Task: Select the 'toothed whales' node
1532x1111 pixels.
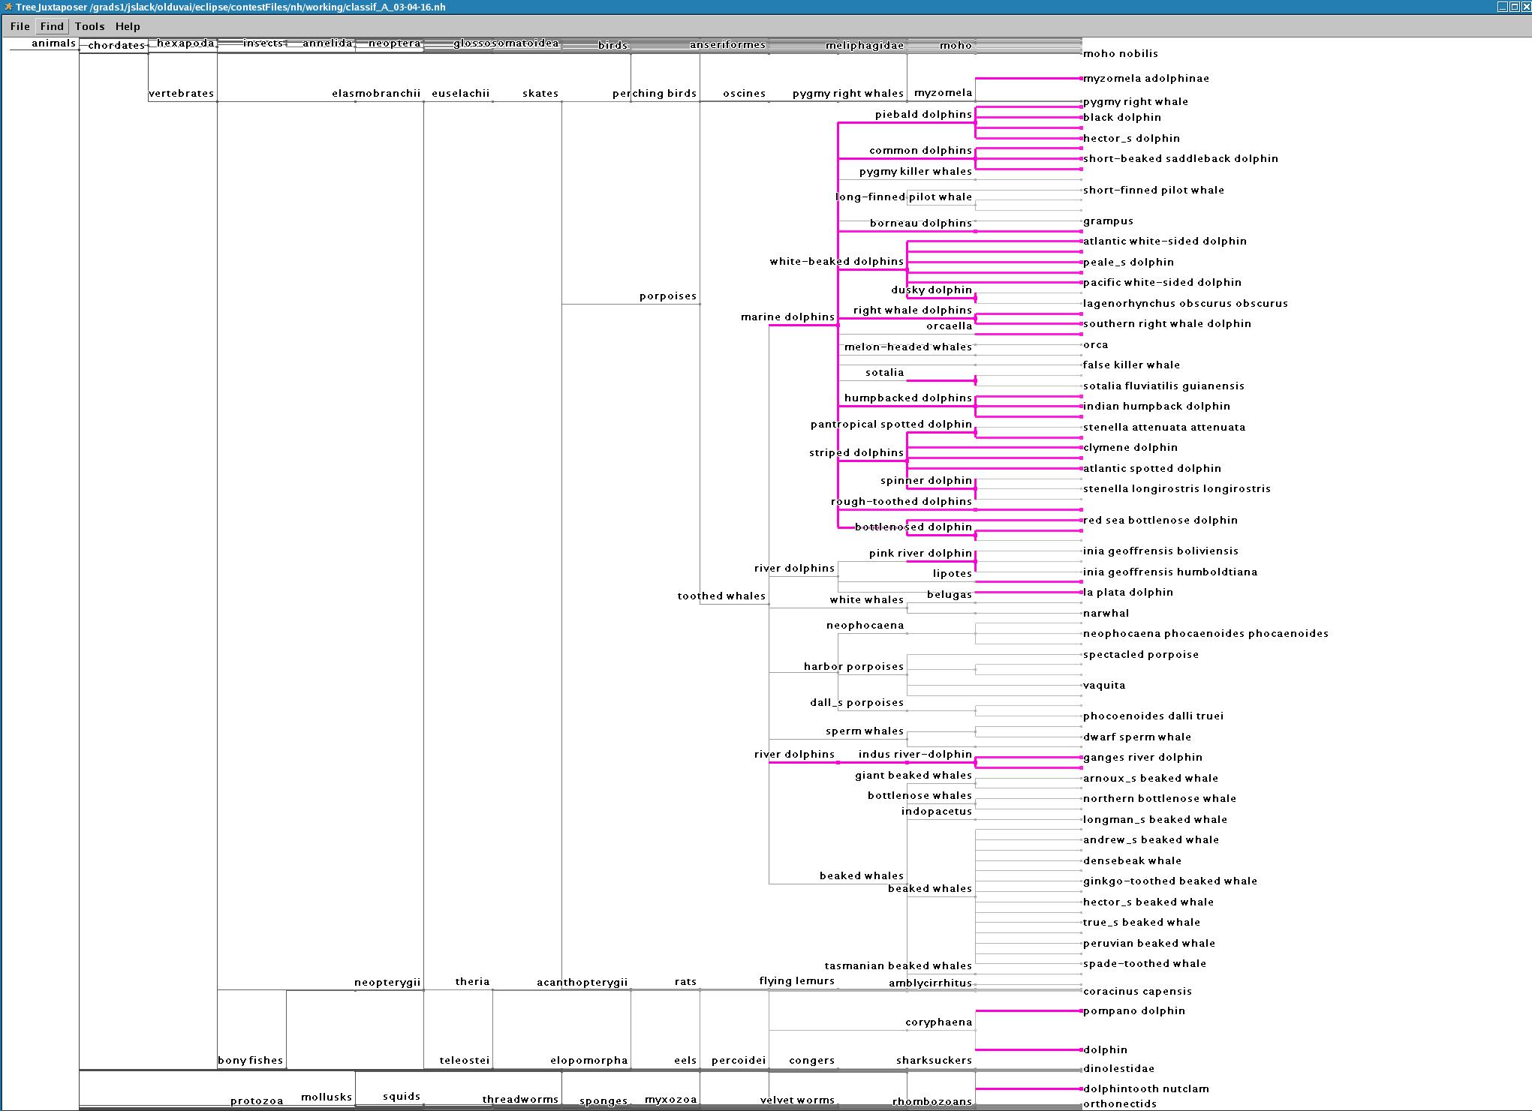Action: pyautogui.click(x=721, y=596)
